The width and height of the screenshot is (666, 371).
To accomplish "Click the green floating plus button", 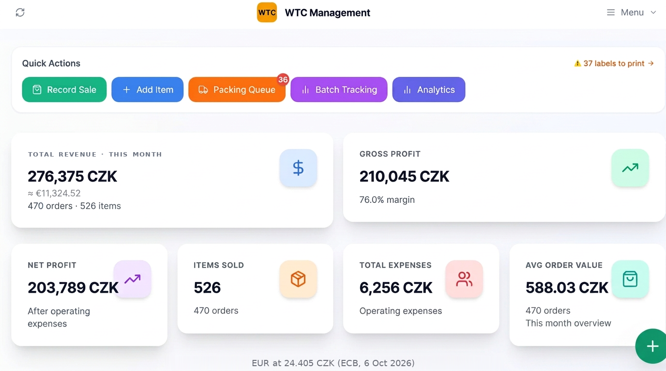I will (x=652, y=346).
